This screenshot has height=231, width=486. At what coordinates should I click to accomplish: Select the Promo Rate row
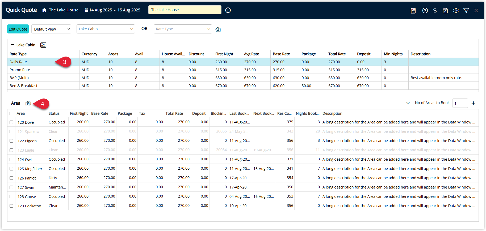coord(243,70)
